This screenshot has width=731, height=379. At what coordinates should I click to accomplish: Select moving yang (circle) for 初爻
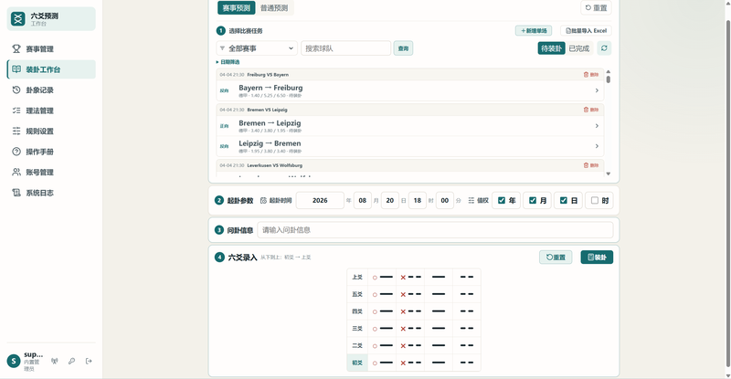pos(382,363)
